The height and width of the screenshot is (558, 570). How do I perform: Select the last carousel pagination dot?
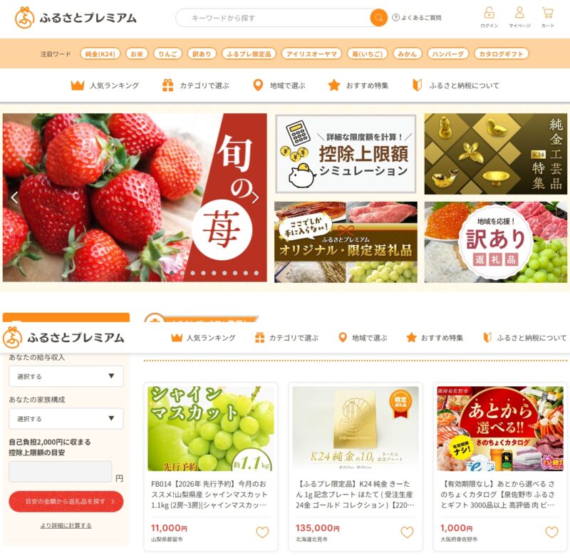(256, 273)
